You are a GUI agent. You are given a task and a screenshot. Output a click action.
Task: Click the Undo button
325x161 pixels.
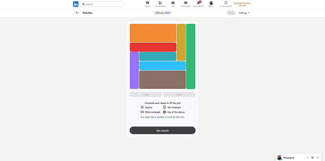tap(146, 95)
